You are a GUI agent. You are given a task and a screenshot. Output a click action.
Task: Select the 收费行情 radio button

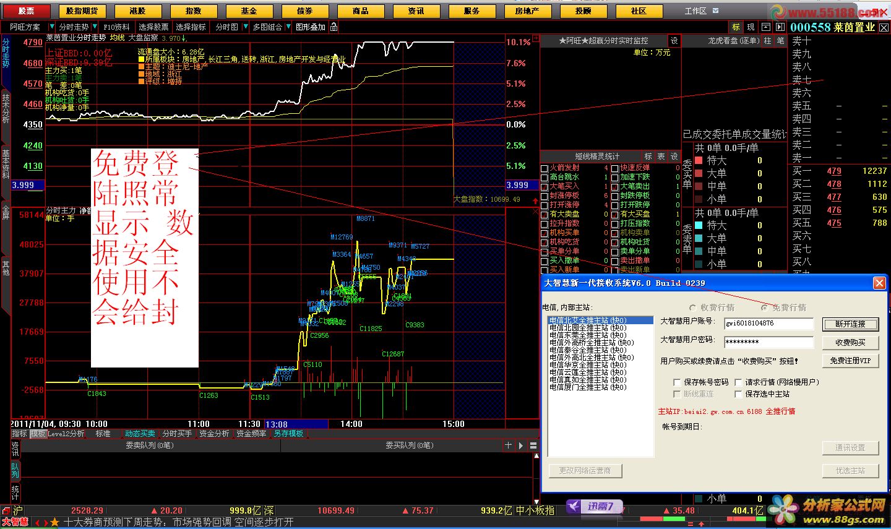tap(692, 308)
